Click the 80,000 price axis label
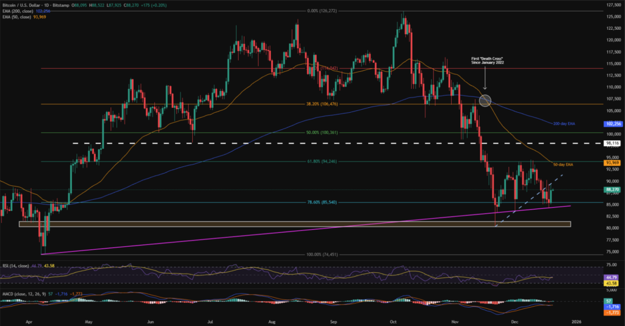 point(614,228)
